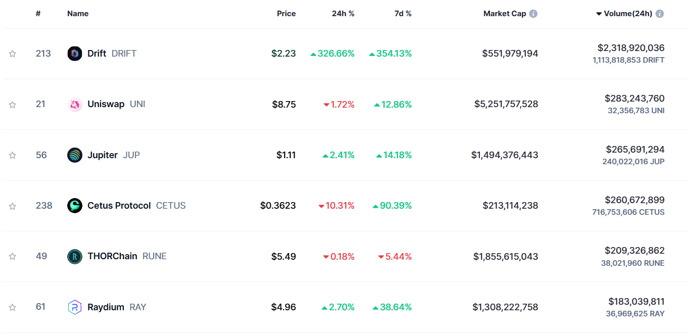This screenshot has height=334, width=688.
Task: Click the Cetus Protocol logo icon
Action: pyautogui.click(x=75, y=206)
